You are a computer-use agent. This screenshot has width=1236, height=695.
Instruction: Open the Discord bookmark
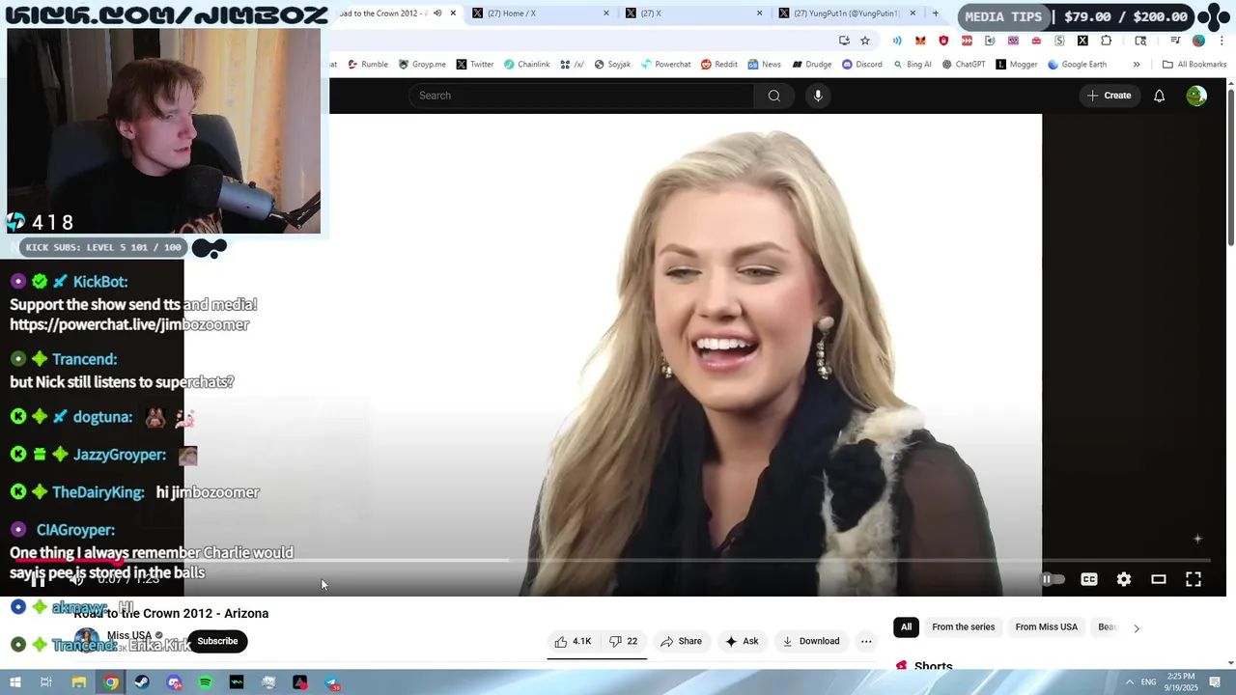[x=861, y=65]
